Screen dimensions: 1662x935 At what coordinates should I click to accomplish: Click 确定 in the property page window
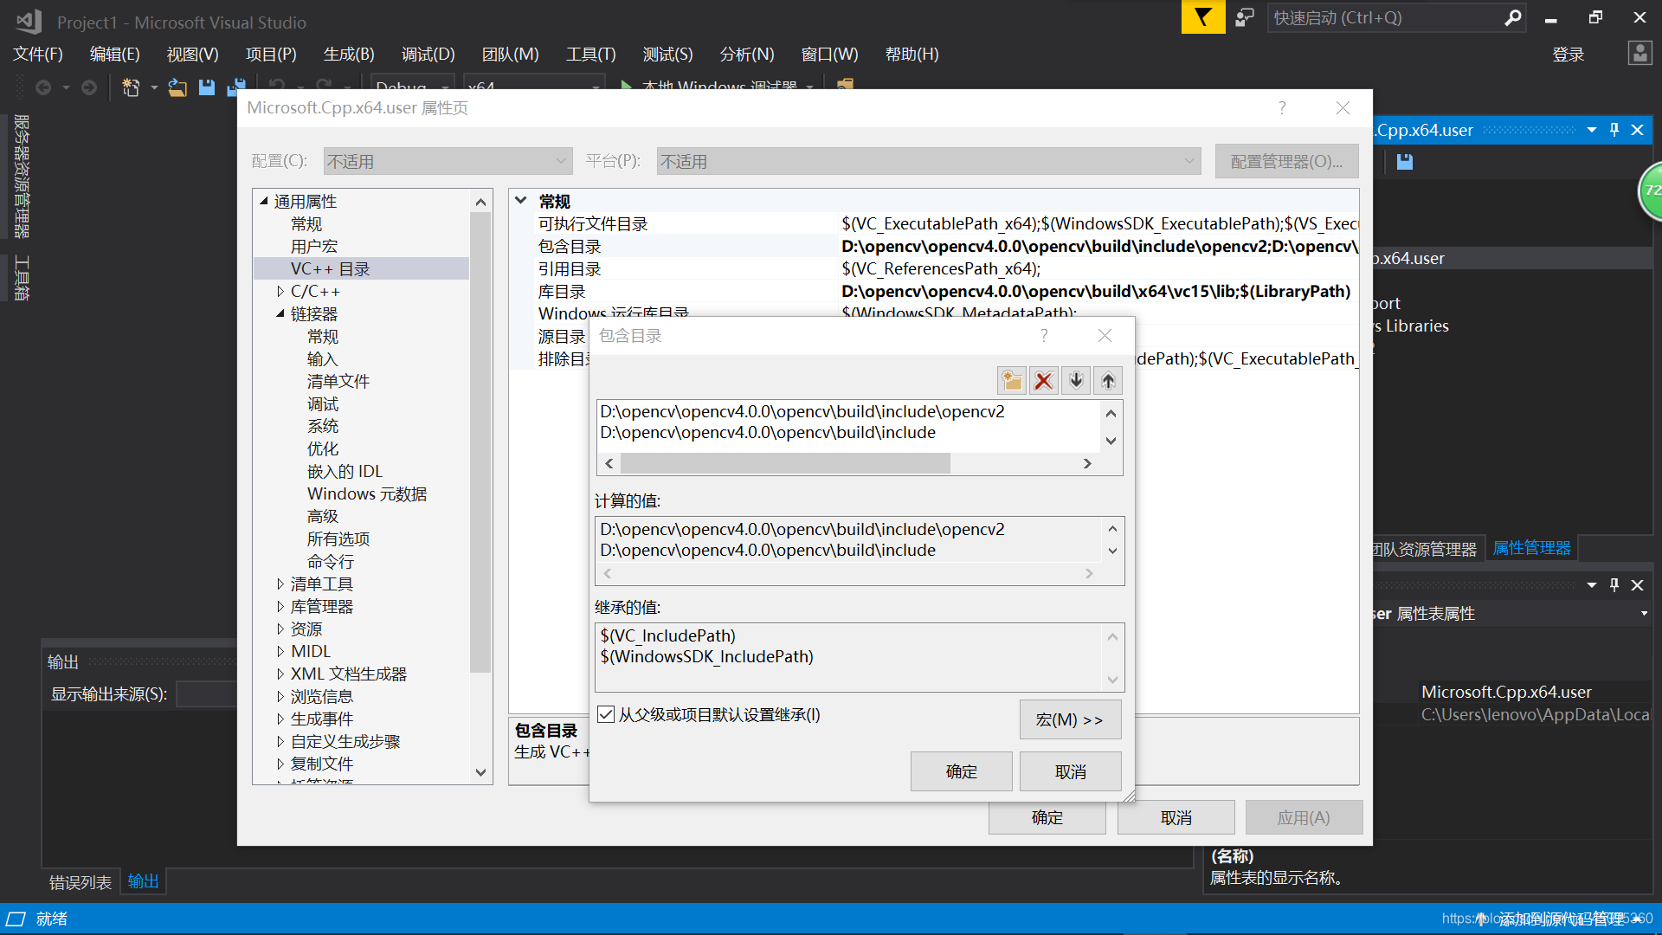coord(1047,817)
